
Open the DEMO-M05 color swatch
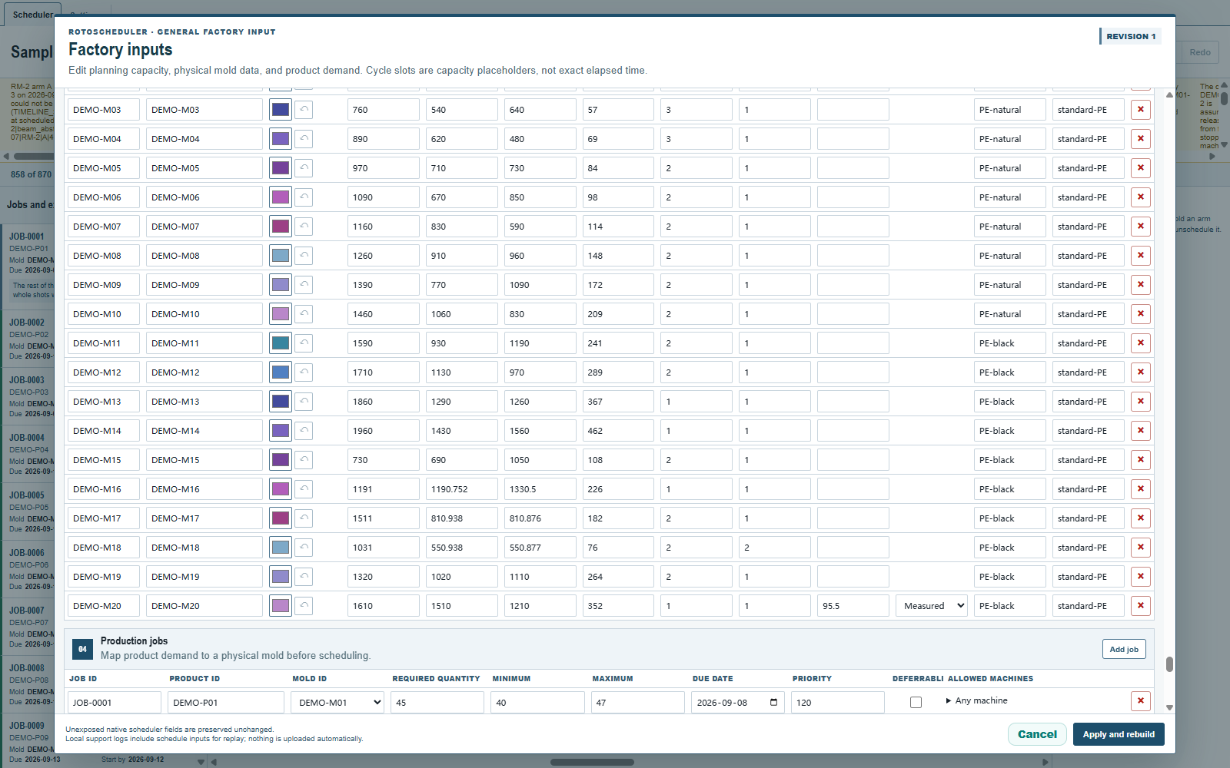[281, 168]
